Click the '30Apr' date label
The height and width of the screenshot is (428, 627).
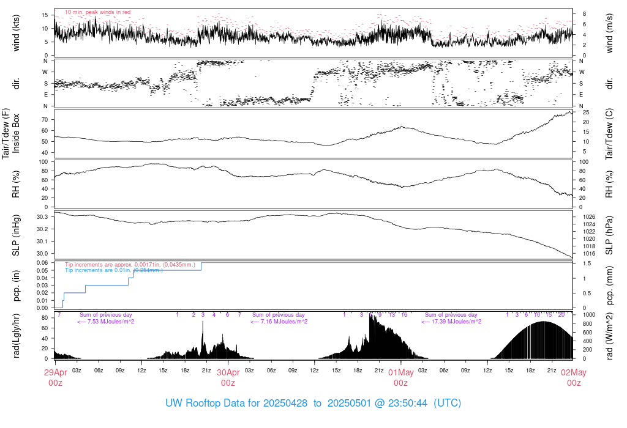point(228,372)
